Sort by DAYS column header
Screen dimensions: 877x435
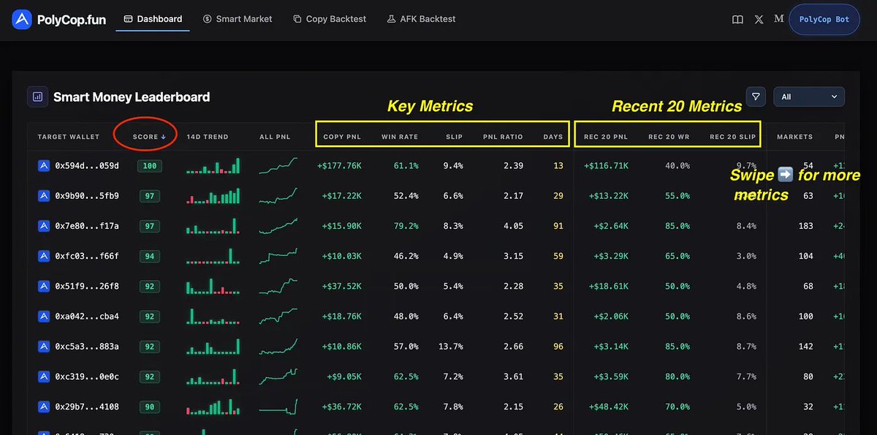point(553,137)
